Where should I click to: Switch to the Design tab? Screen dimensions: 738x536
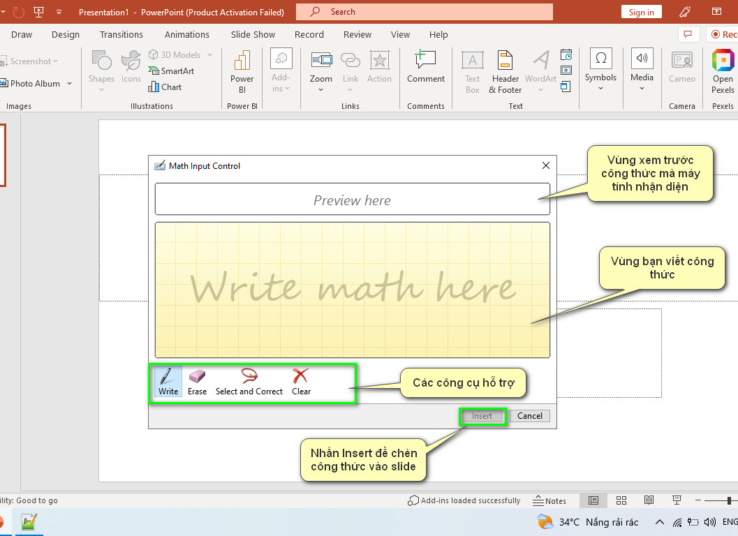click(66, 34)
